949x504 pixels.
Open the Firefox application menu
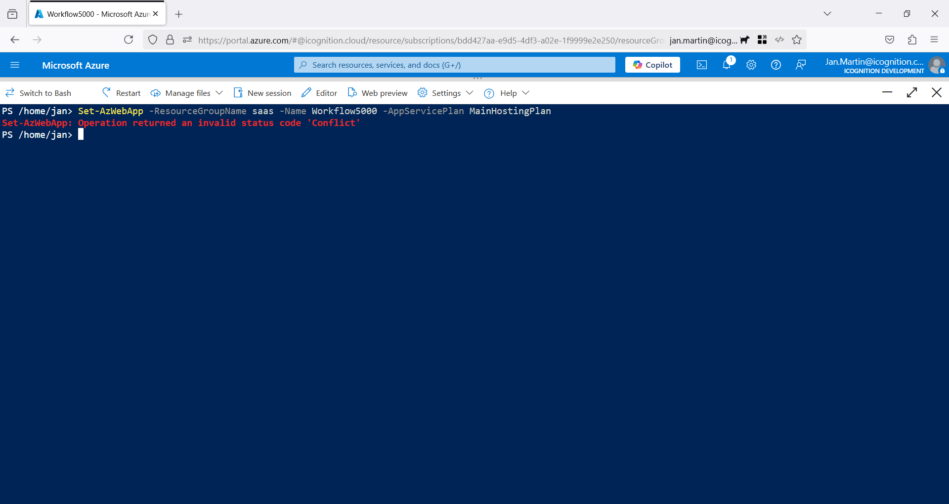pos(934,40)
